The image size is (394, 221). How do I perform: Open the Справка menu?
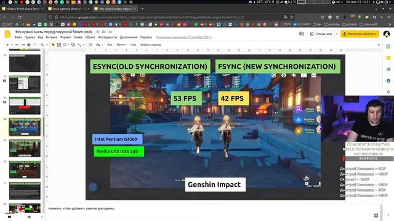pos(146,37)
